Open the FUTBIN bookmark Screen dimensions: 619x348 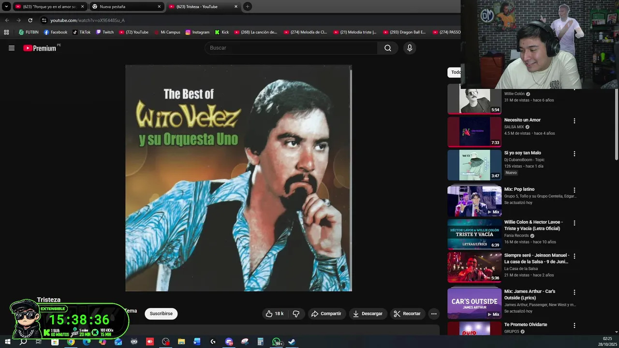pyautogui.click(x=29, y=32)
